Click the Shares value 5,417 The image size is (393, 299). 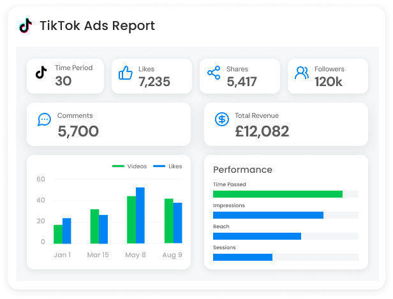tap(242, 82)
